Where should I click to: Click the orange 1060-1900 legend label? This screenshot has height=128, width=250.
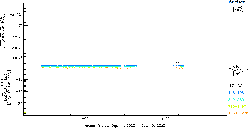[238, 113]
